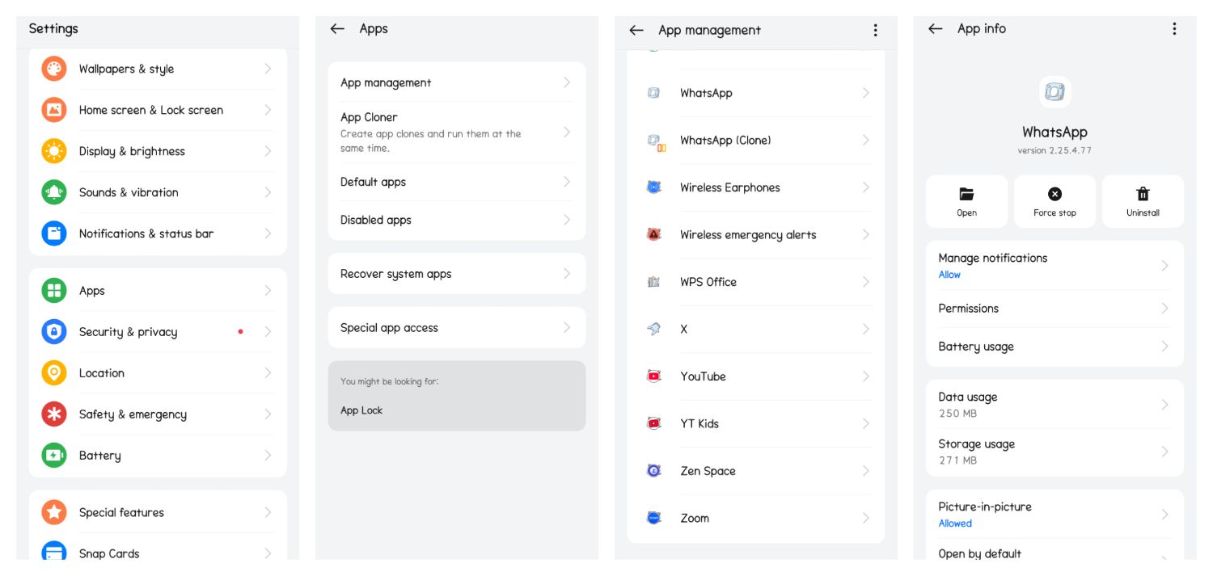Open WhatsApp from App info
This screenshot has height=576, width=1213.
pyautogui.click(x=966, y=201)
